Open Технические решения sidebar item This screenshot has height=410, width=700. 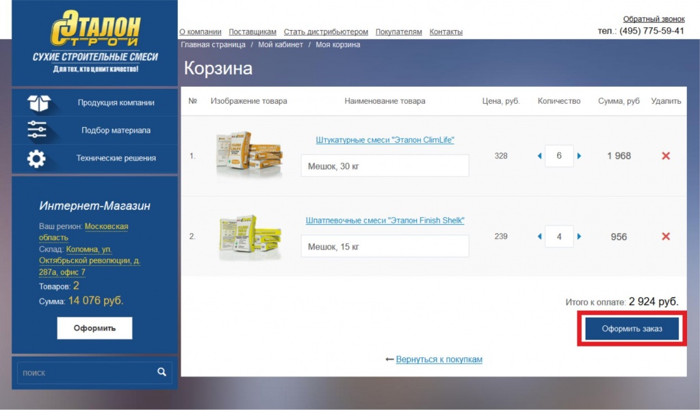94,159
